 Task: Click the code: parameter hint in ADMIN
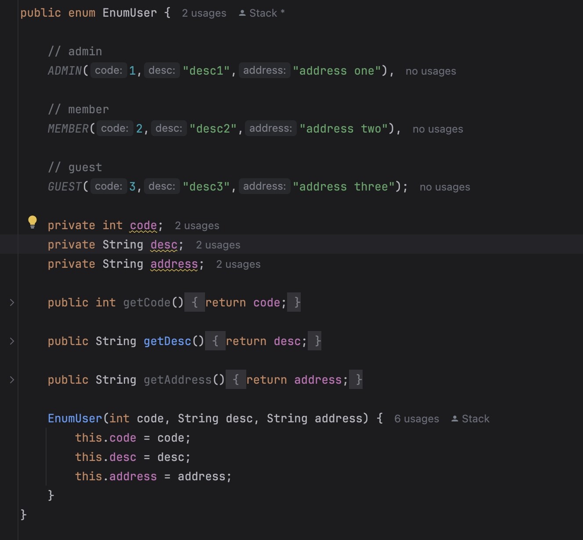point(108,71)
